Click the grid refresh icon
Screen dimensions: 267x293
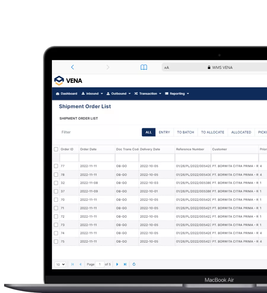point(134,264)
